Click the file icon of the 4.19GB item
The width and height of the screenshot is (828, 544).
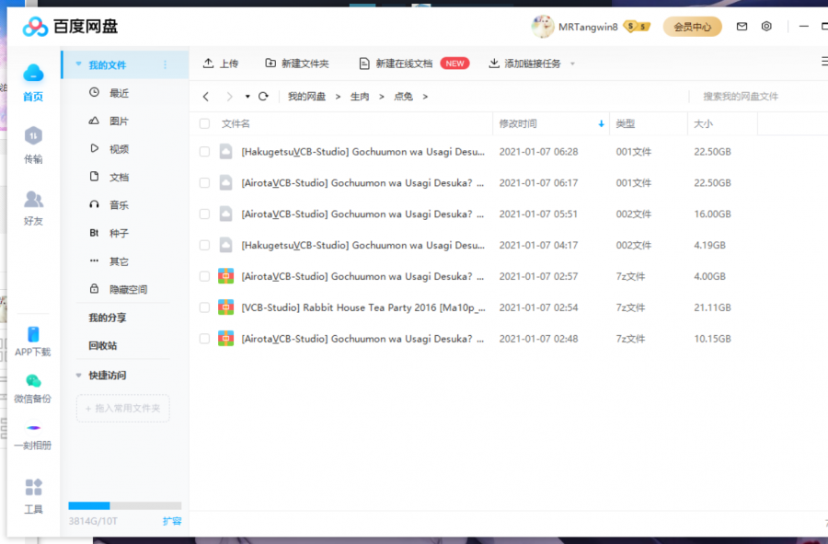coord(226,245)
